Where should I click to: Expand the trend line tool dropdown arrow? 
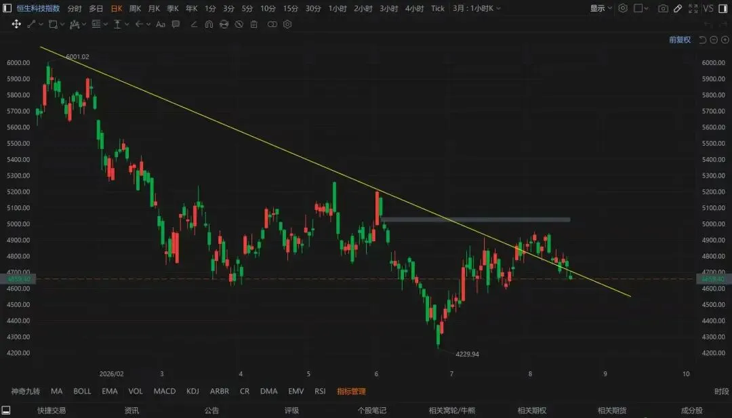click(x=41, y=24)
